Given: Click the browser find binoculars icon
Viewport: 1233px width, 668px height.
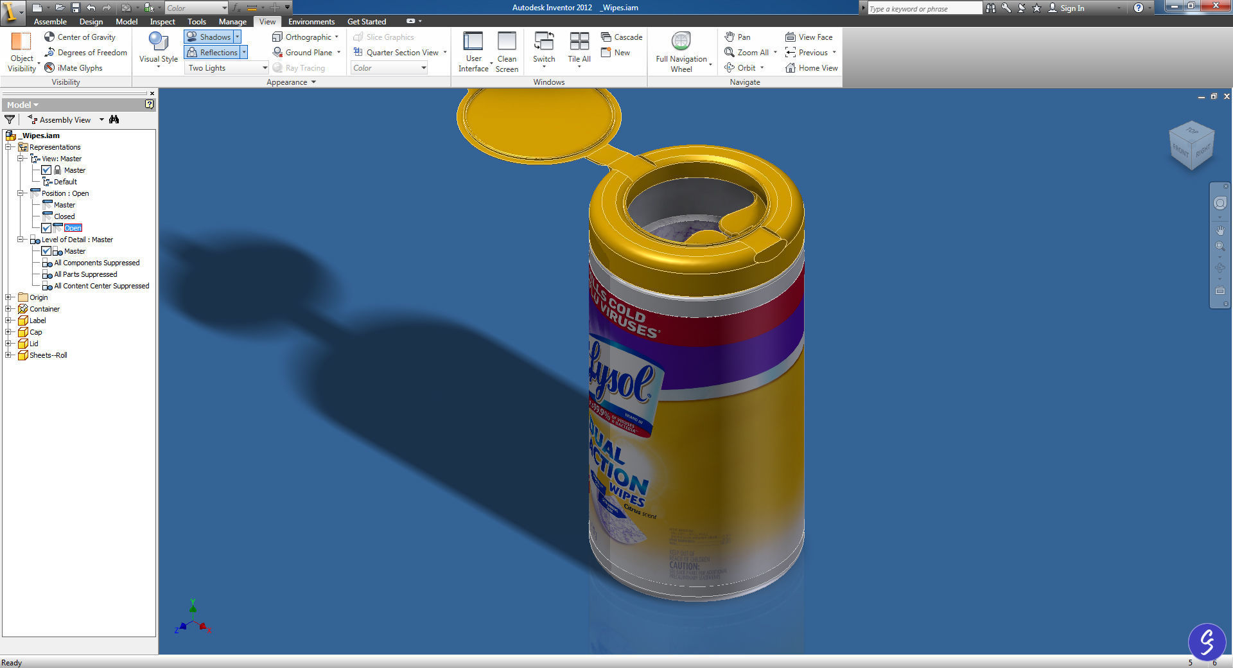Looking at the screenshot, I should (114, 119).
